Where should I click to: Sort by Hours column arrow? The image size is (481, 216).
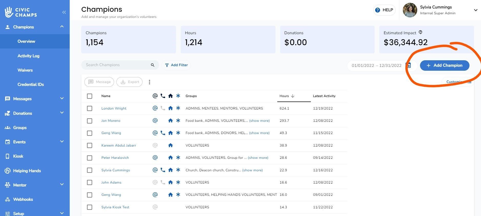pos(293,96)
